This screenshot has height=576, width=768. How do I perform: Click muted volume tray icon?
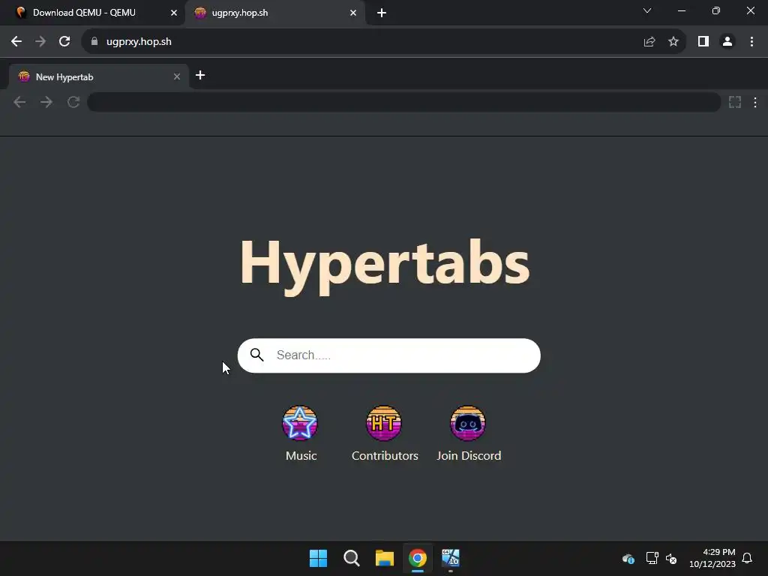pyautogui.click(x=671, y=558)
